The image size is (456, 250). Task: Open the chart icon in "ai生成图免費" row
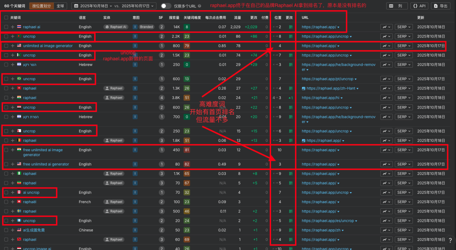tap(386, 230)
